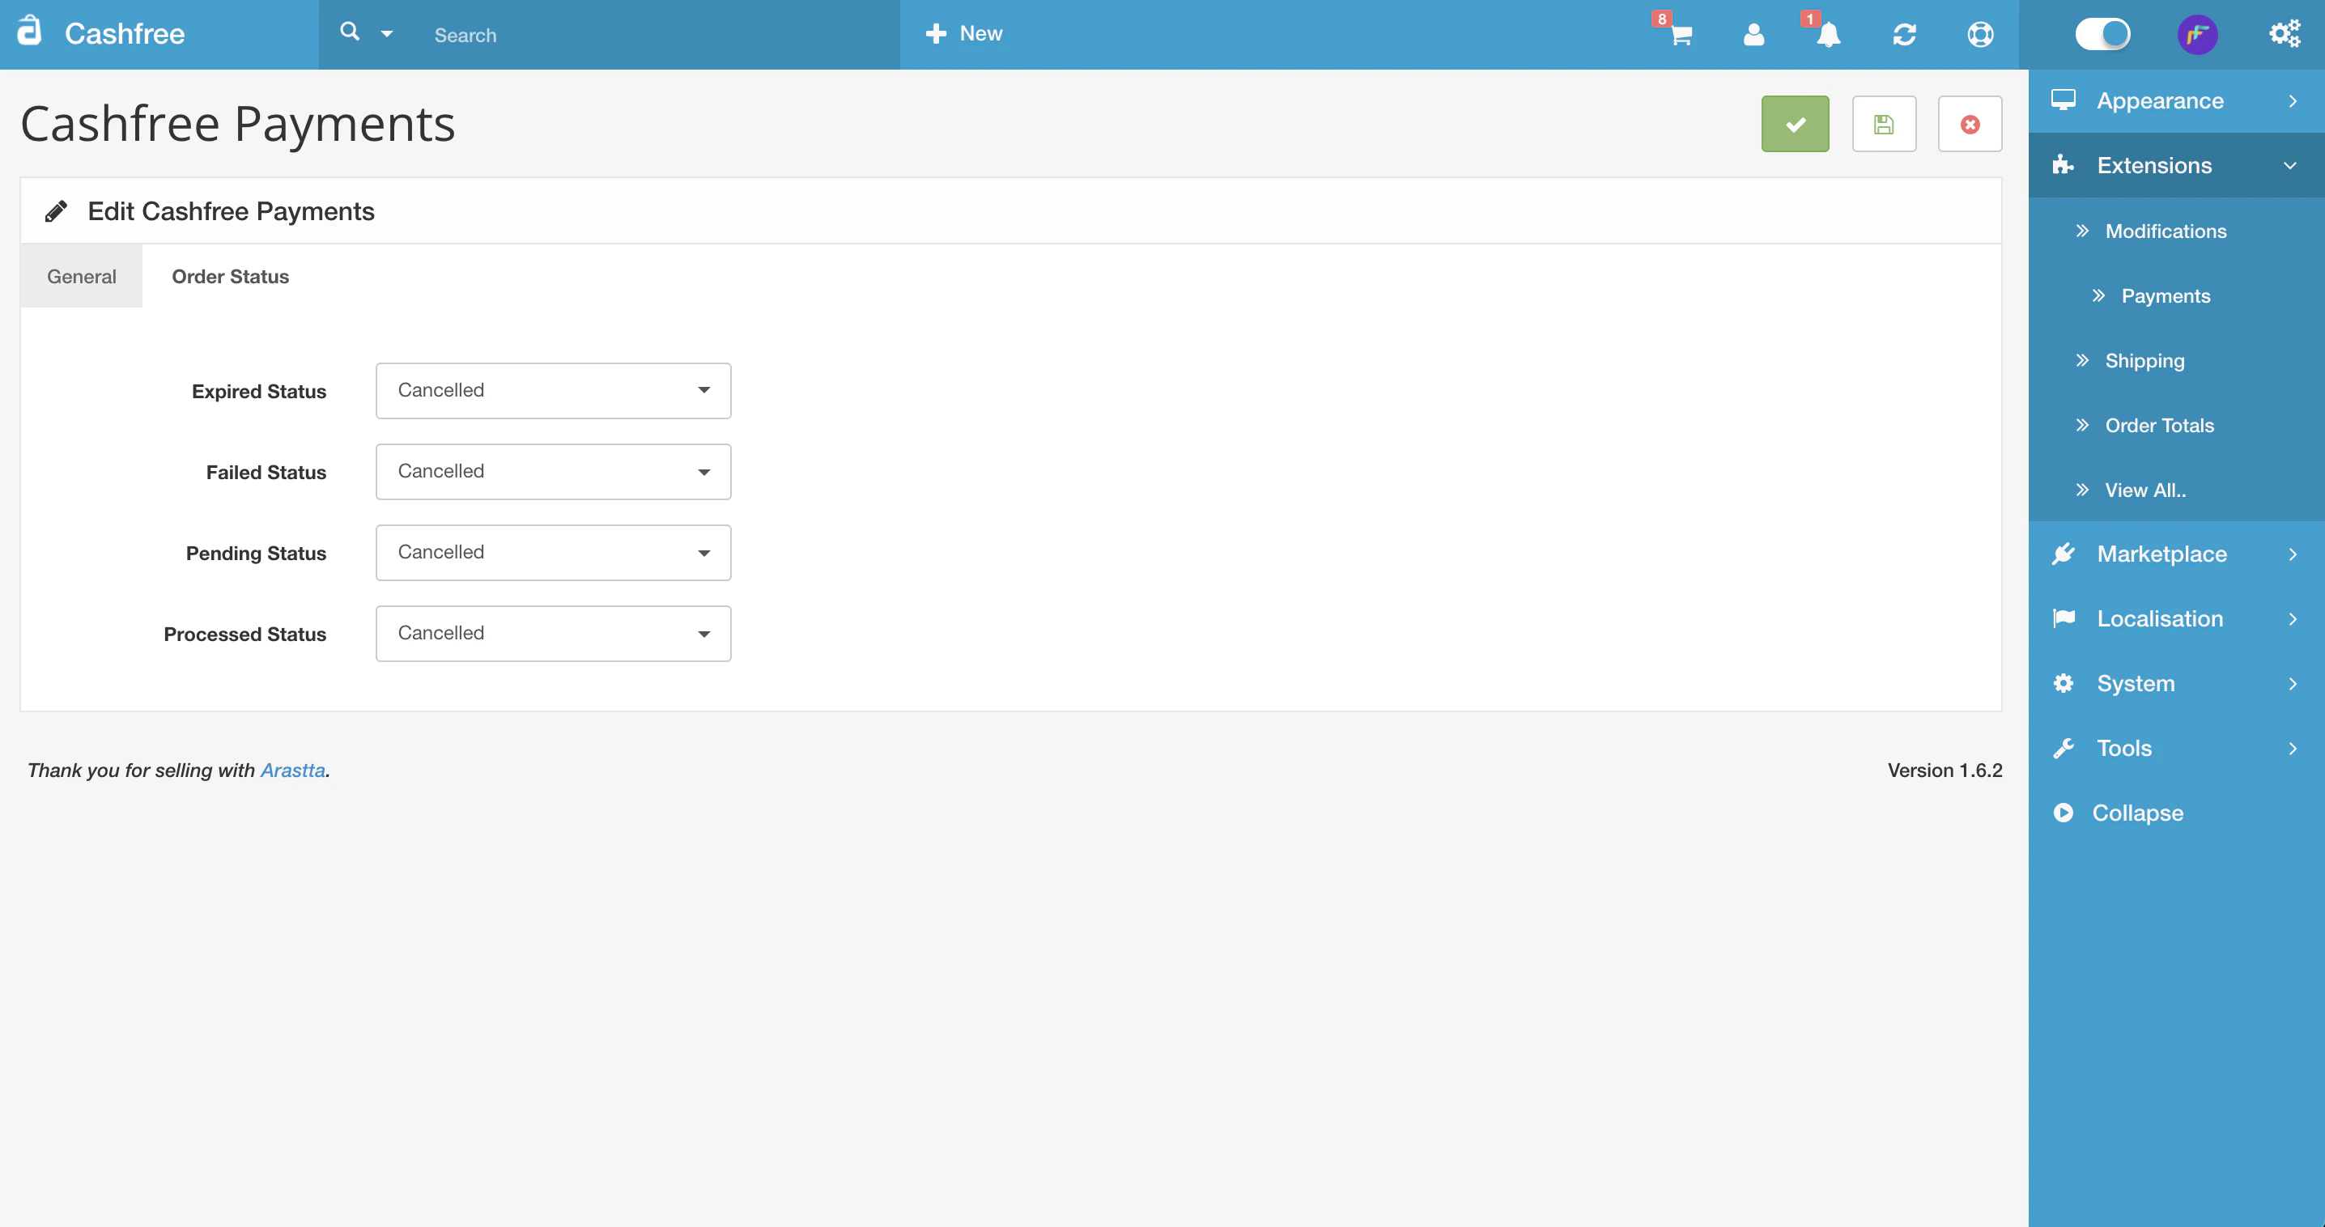Open the notifications bell icon
The height and width of the screenshot is (1227, 2325).
(1829, 35)
